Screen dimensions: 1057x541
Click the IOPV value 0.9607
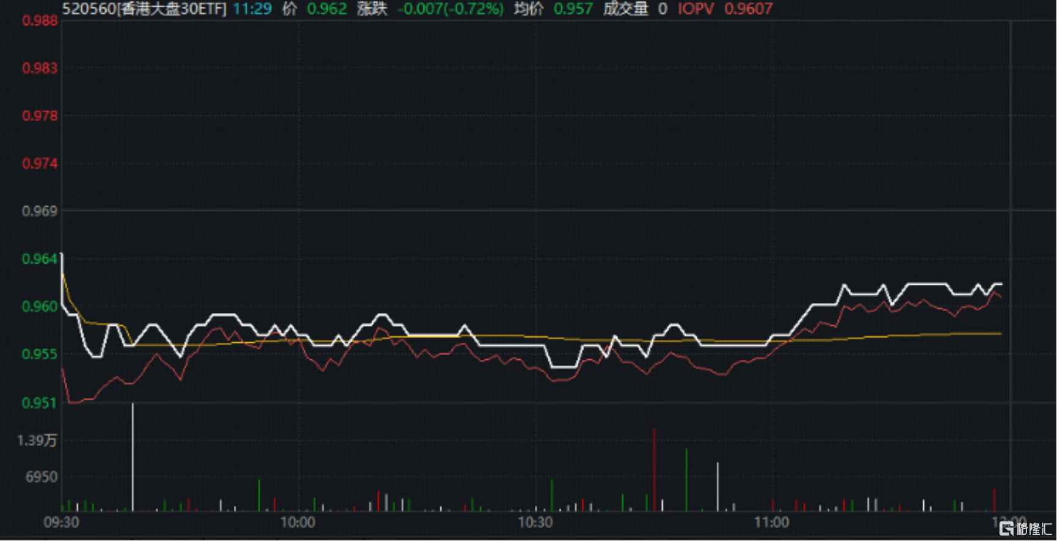pyautogui.click(x=748, y=9)
